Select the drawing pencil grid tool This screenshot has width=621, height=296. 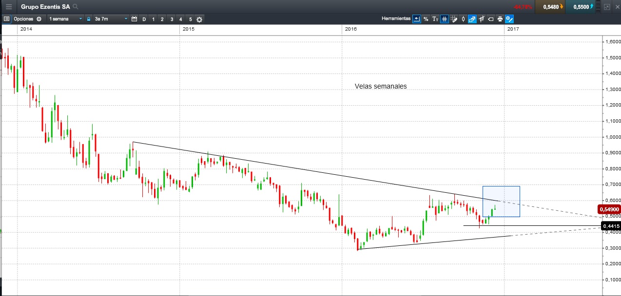coord(454,19)
